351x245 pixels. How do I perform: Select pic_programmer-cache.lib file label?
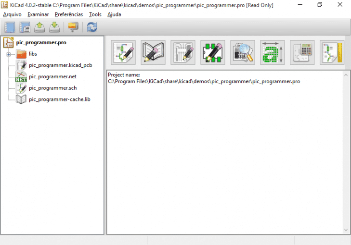tap(60, 99)
